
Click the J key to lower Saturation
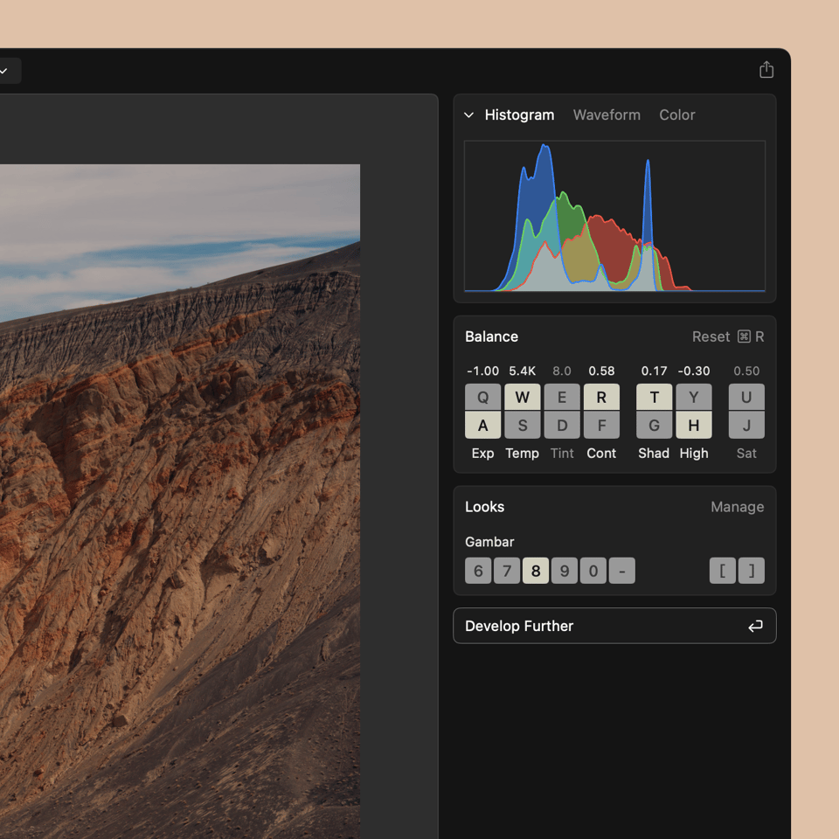pyautogui.click(x=746, y=425)
